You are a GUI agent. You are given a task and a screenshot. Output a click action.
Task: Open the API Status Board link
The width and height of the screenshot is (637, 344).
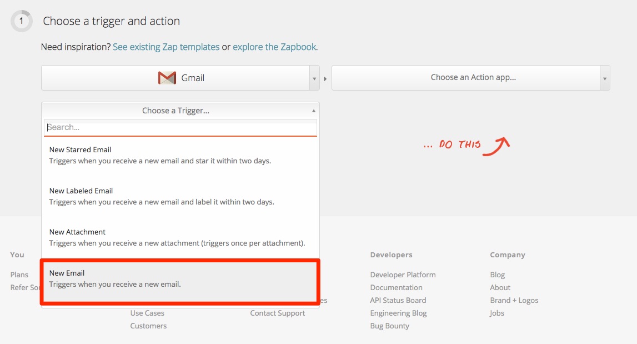(x=398, y=300)
